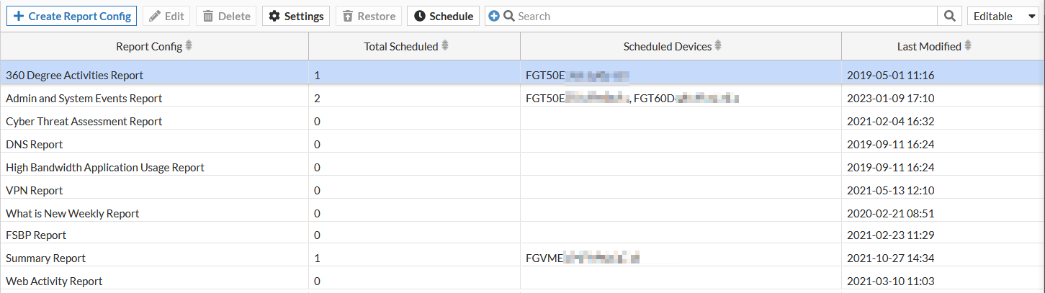This screenshot has width=1045, height=293.
Task: Click the Summary Report entry
Action: point(46,258)
